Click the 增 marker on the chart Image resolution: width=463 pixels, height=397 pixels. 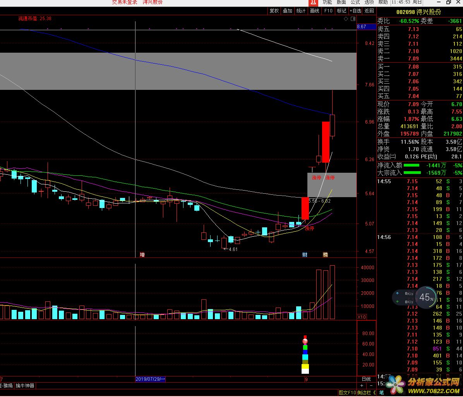tap(142, 254)
